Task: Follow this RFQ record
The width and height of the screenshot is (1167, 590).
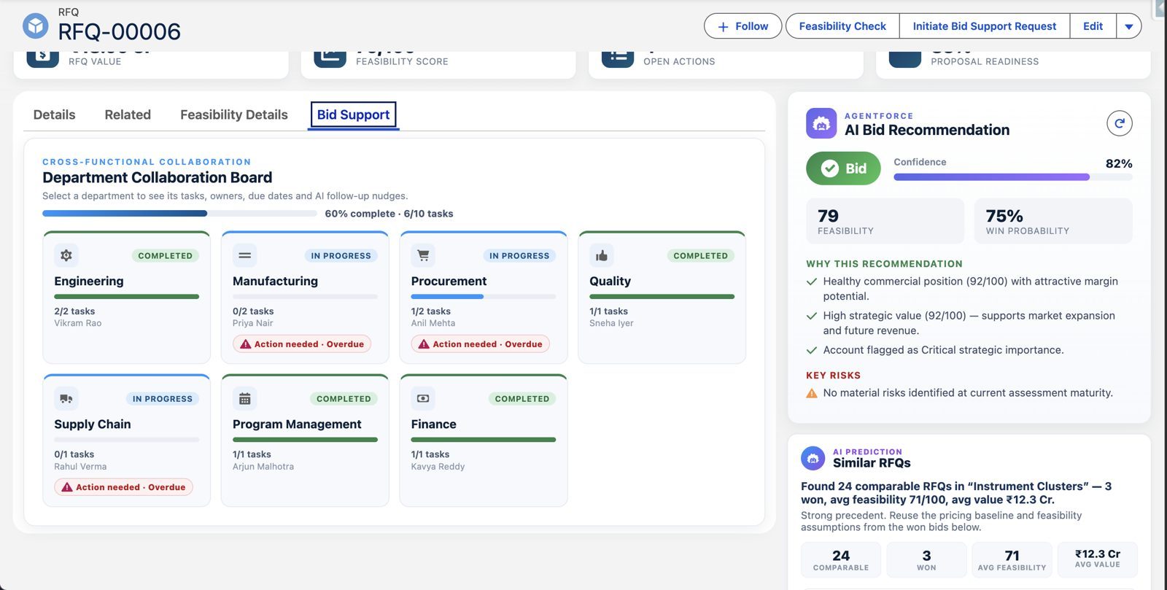Action: tap(743, 26)
